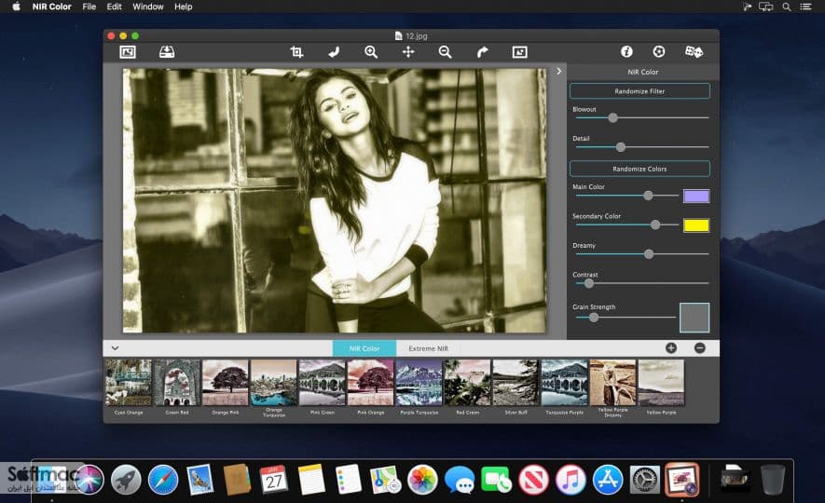Click the dice randomize icon
The height and width of the screenshot is (503, 825).
click(x=694, y=51)
